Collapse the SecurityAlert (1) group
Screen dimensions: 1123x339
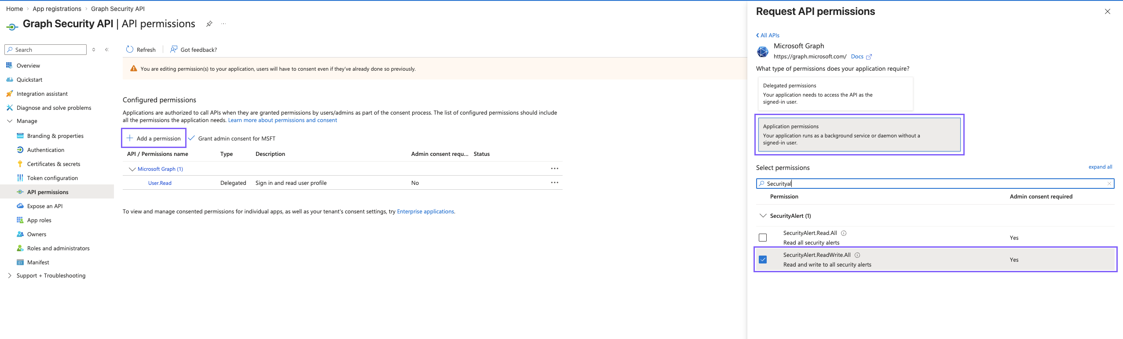point(763,216)
